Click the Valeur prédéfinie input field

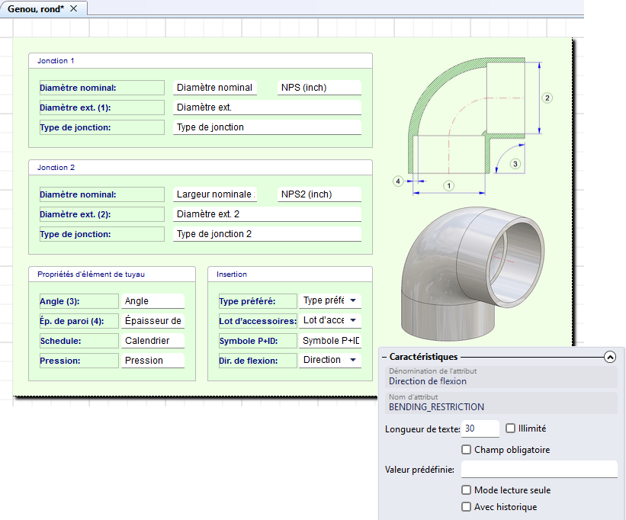pos(538,469)
